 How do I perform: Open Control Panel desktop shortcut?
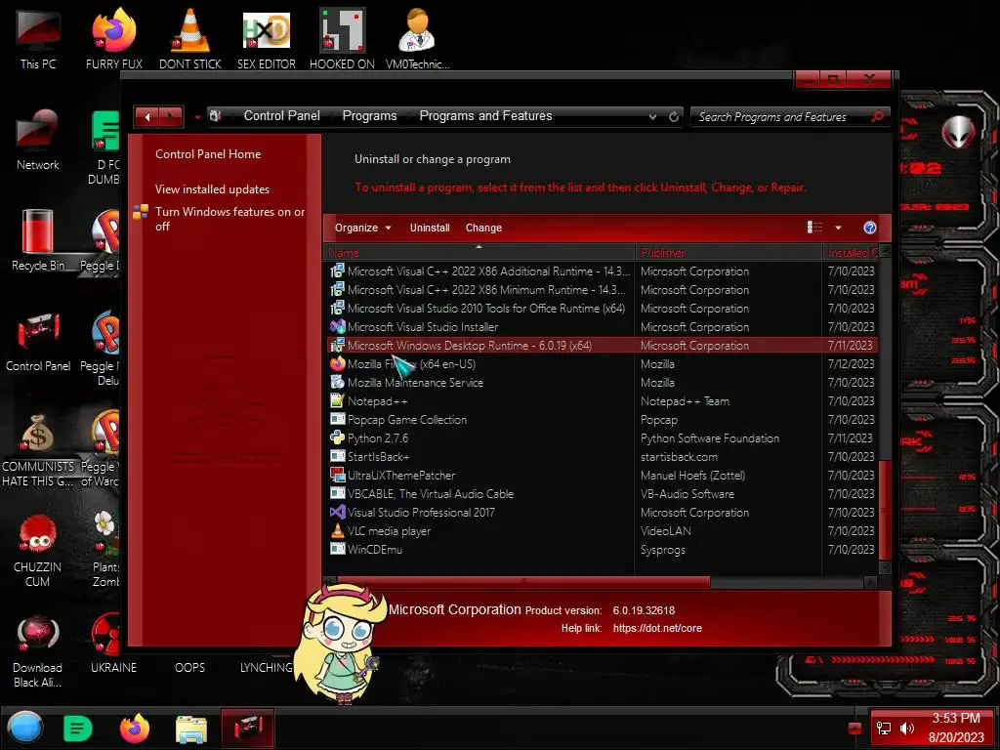[x=38, y=341]
